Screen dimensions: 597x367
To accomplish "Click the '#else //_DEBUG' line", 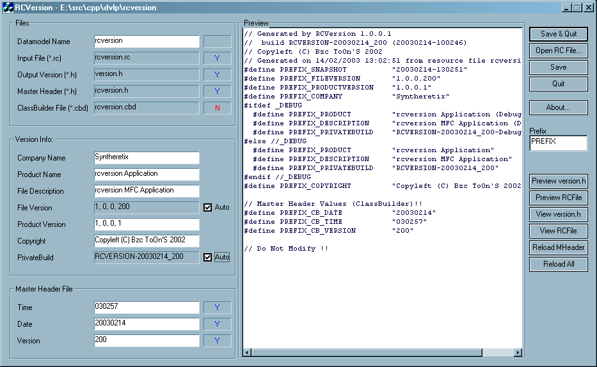I will click(x=275, y=141).
